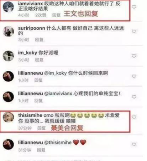
Task: Like lilliannewu's reply to @im_koky
Action: [134, 76]
